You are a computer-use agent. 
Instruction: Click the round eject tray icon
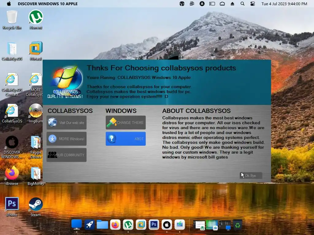(x=202, y=4)
